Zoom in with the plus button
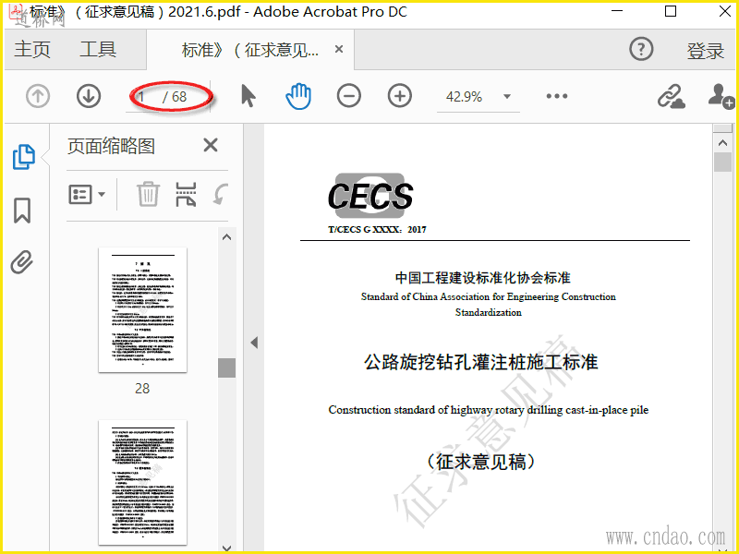 point(400,96)
